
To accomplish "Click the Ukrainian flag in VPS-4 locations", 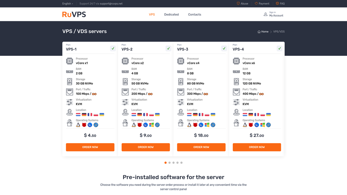I will pyautogui.click(x=268, y=115).
